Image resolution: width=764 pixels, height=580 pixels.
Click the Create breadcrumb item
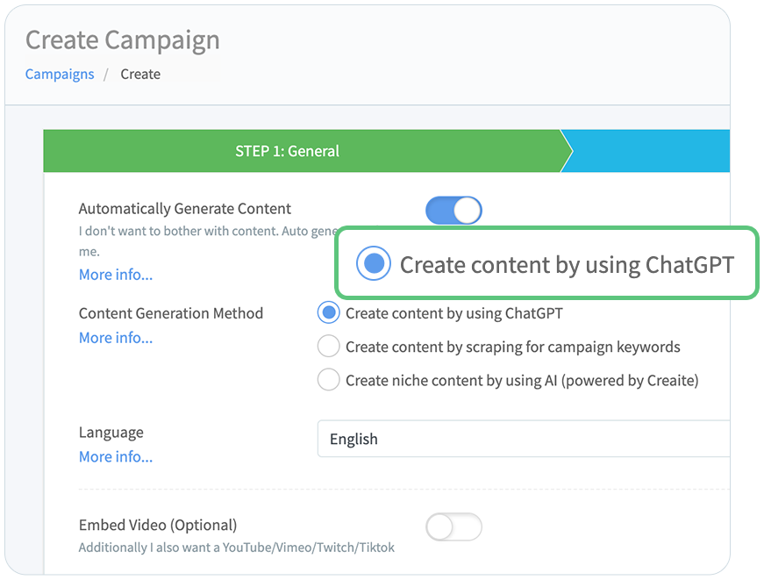pyautogui.click(x=140, y=74)
